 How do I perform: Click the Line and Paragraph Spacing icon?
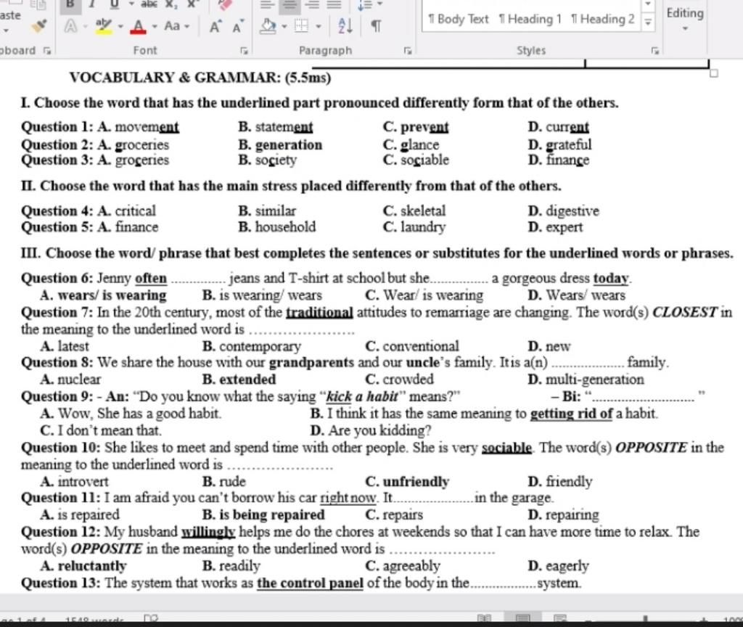coord(365,5)
